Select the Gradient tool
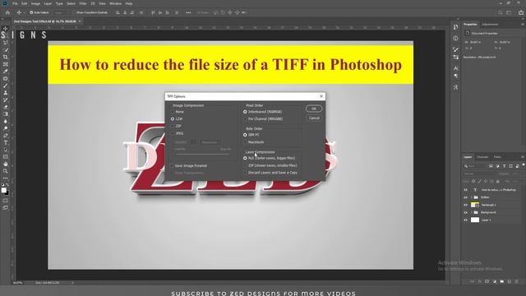Image resolution: width=526 pixels, height=296 pixels. click(x=6, y=114)
